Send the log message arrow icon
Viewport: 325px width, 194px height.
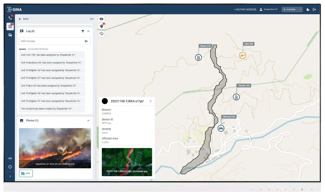click(x=86, y=41)
